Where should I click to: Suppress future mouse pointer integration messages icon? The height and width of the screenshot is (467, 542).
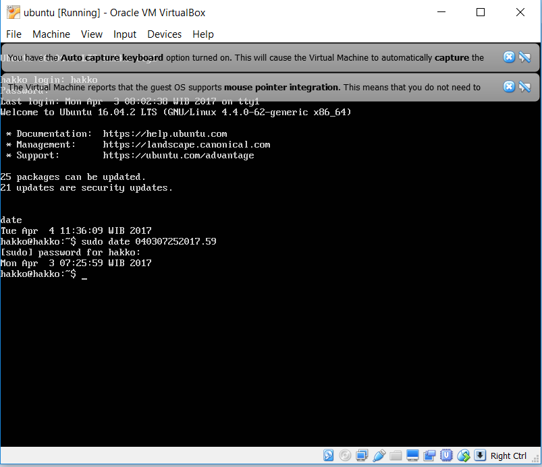coord(524,87)
